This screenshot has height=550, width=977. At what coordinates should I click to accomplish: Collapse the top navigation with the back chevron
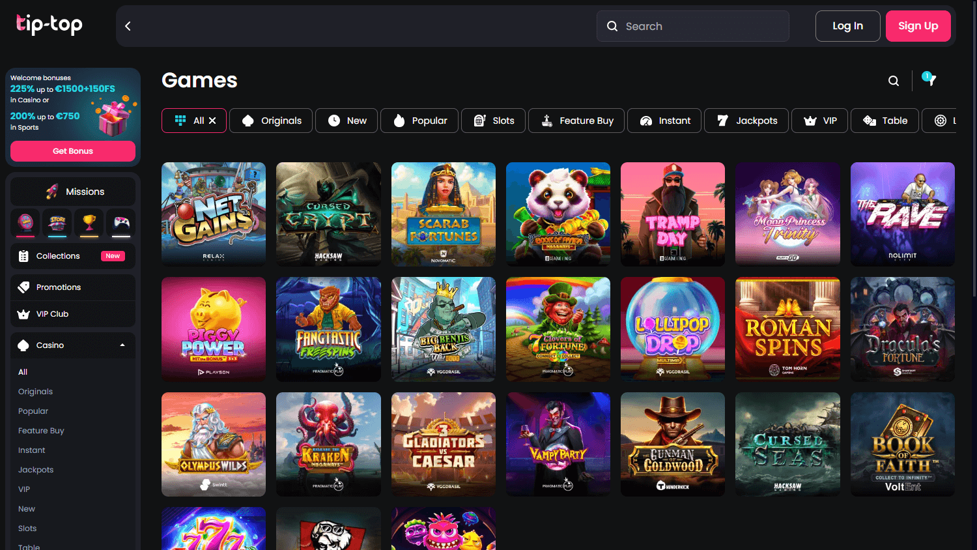(128, 26)
